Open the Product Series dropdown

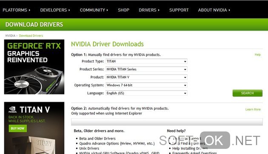[x=146, y=69]
